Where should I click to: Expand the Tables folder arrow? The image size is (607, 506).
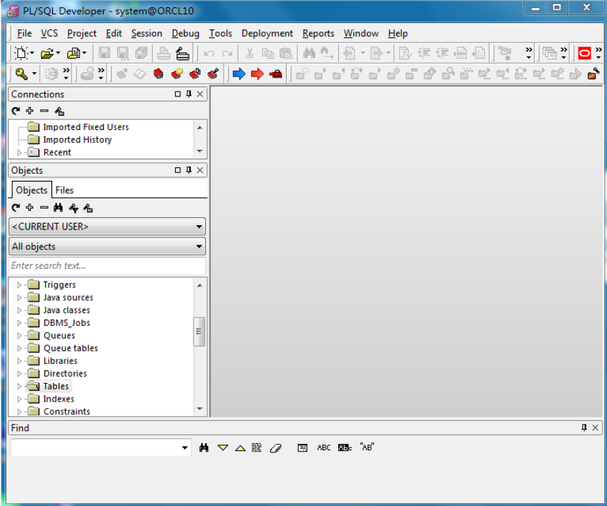click(x=19, y=387)
